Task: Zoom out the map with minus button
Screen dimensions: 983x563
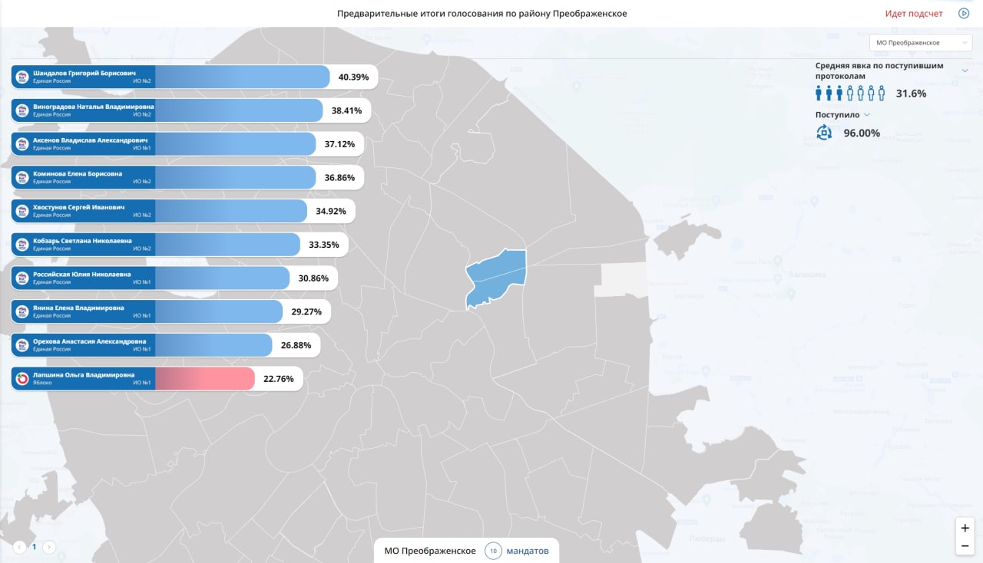Action: (965, 546)
